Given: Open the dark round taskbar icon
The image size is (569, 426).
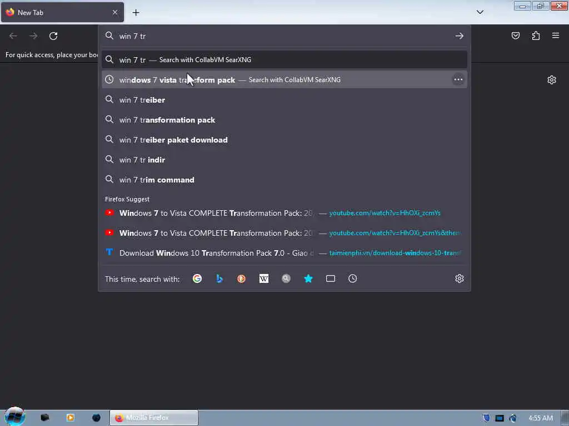Looking at the screenshot, I should [96, 418].
